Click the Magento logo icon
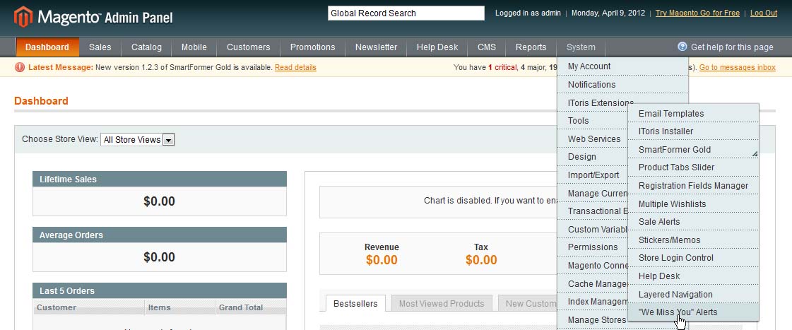792x330 pixels. point(23,17)
